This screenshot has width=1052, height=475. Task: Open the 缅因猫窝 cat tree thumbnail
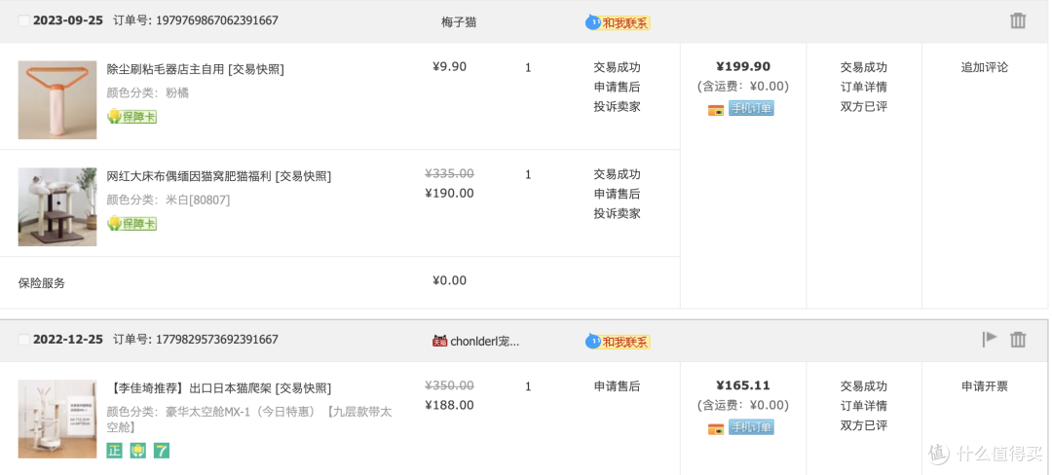[x=57, y=207]
